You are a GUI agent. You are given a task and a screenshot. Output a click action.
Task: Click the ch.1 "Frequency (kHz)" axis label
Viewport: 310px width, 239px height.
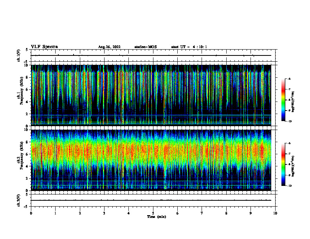pyautogui.click(x=22, y=91)
